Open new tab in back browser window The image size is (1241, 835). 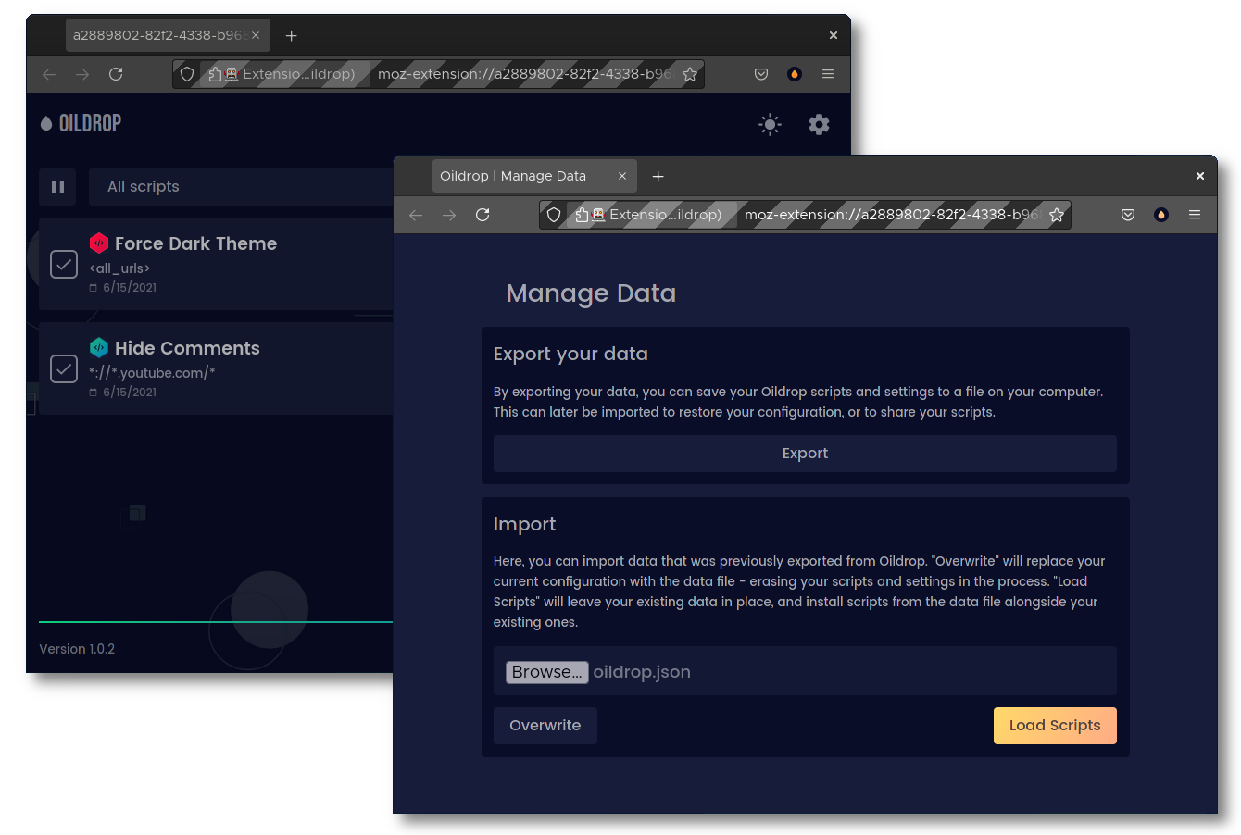(x=291, y=35)
